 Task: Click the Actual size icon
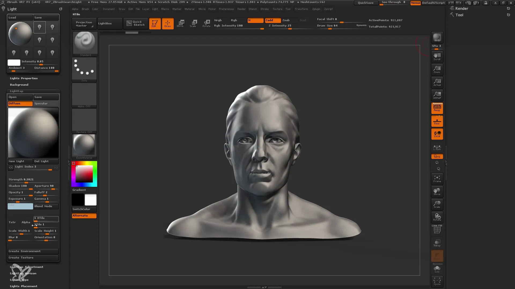pos(437,82)
